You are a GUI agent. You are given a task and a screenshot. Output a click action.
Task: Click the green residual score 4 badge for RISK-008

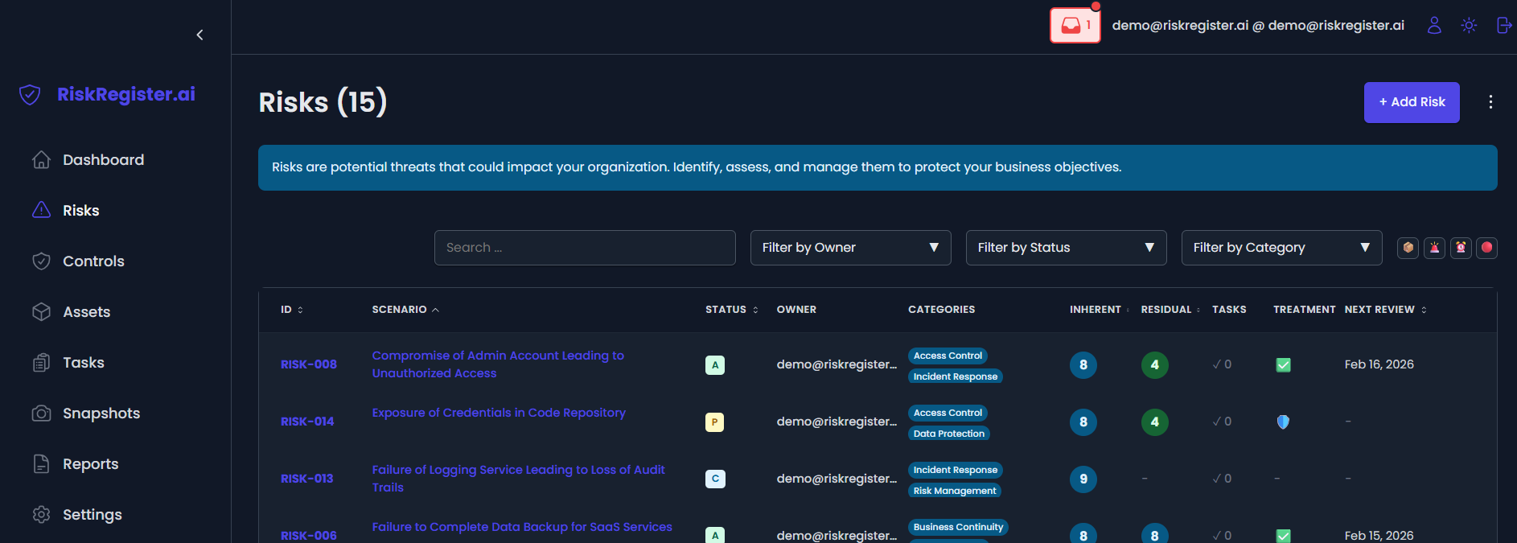pos(1154,365)
